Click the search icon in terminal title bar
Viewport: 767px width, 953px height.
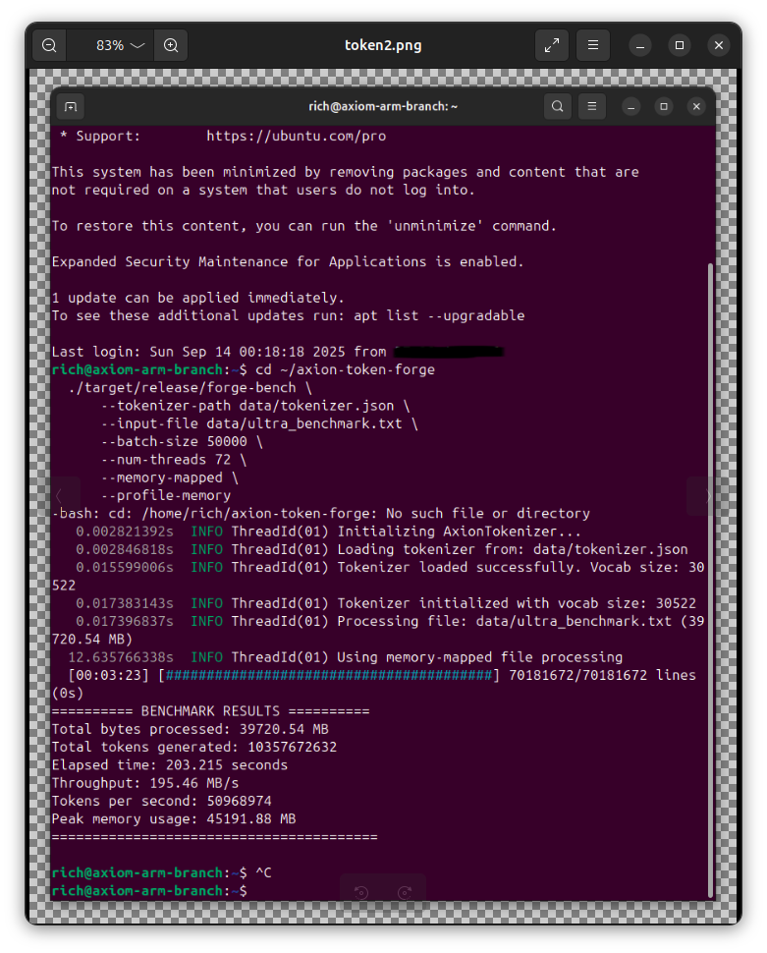(x=557, y=106)
